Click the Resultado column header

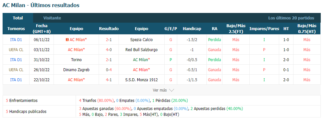[109, 28]
